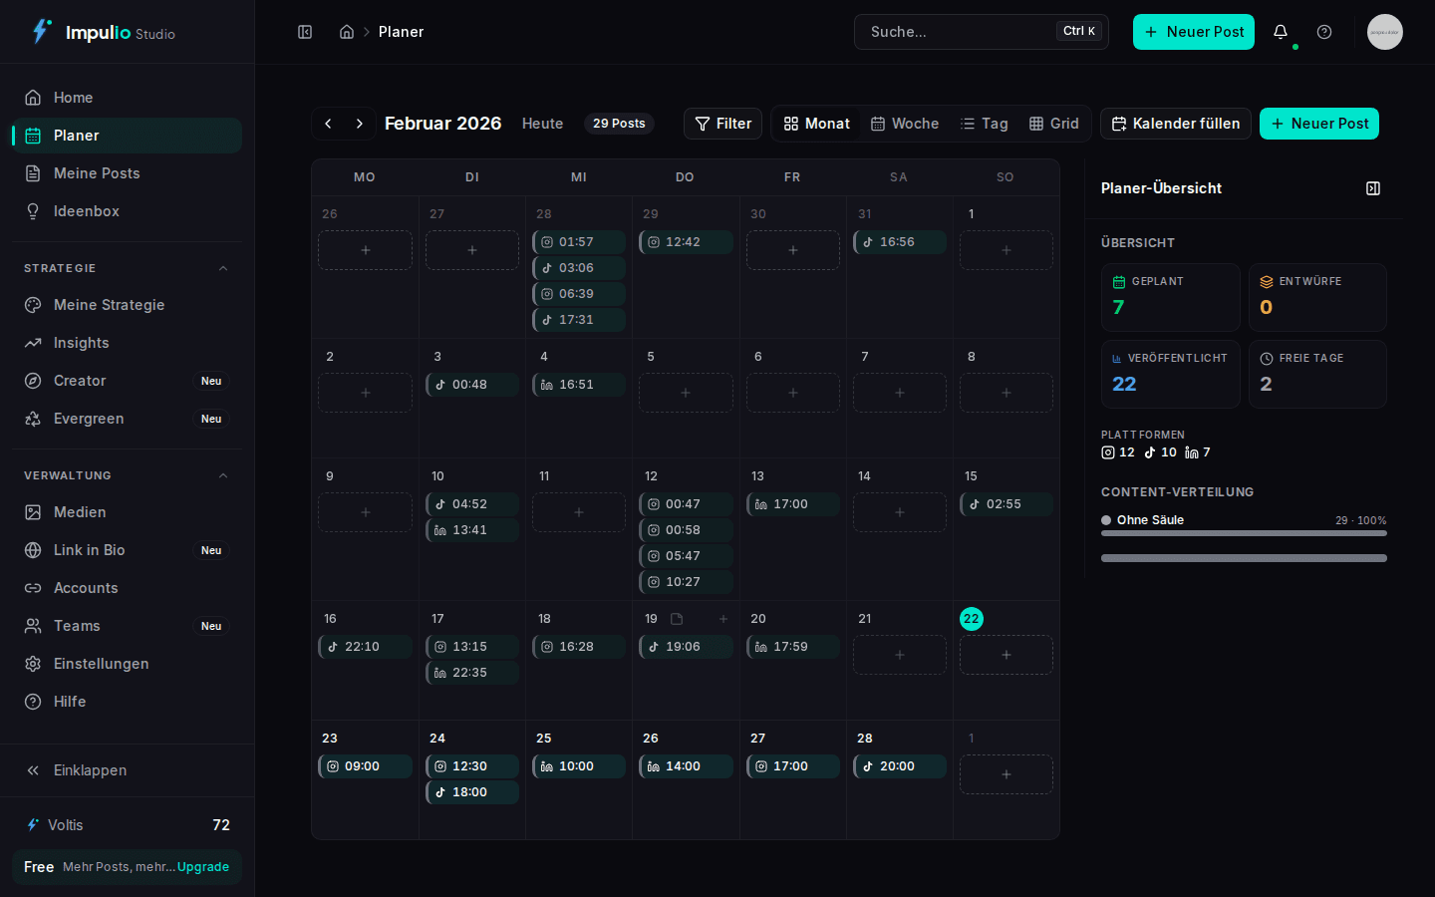Click the Upgrade link
This screenshot has height=897, width=1435.
click(203, 867)
